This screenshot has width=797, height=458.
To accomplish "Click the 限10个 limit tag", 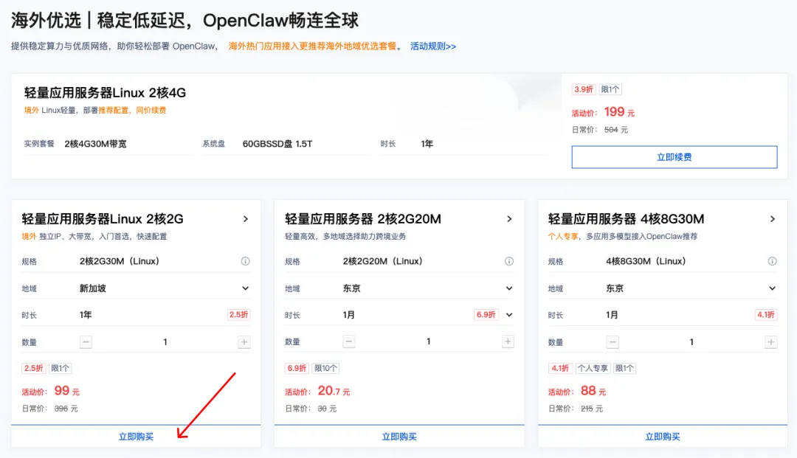I will 325,368.
